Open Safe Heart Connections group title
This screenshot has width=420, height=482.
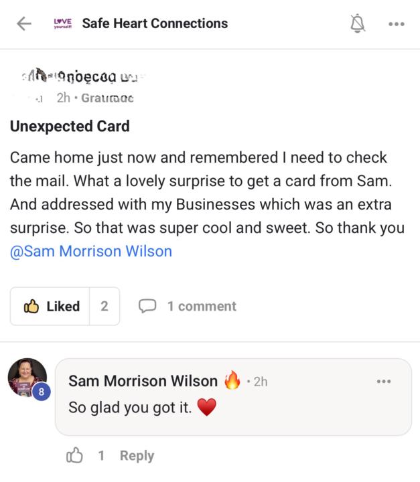(x=155, y=23)
